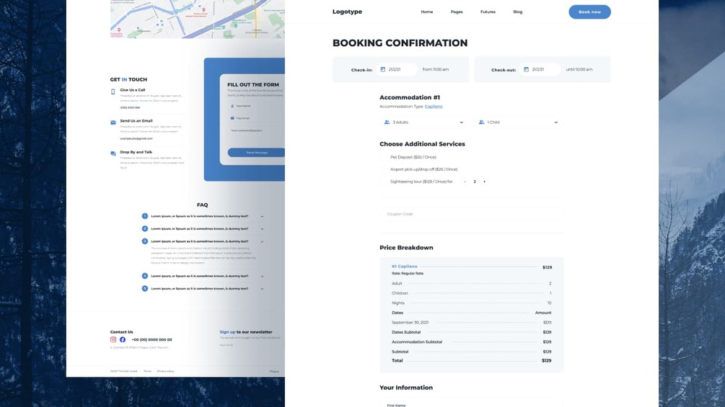Expand the second FAQ question chevron
The width and height of the screenshot is (725, 407).
coord(262,229)
